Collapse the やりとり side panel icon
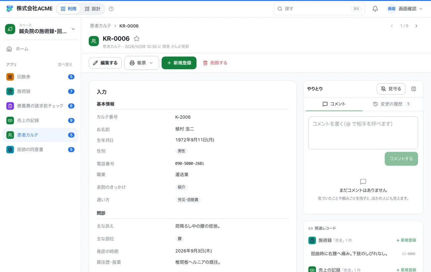The image size is (431, 272). [414, 89]
